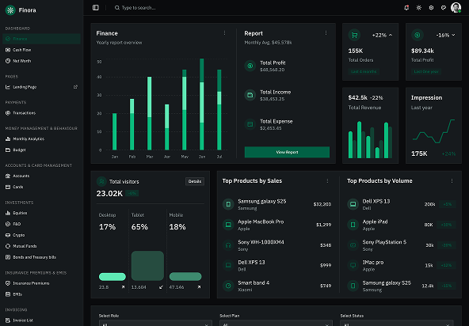This screenshot has width=469, height=326.
Task: Click the Tablet visitors bar graphic
Action: pos(147,266)
